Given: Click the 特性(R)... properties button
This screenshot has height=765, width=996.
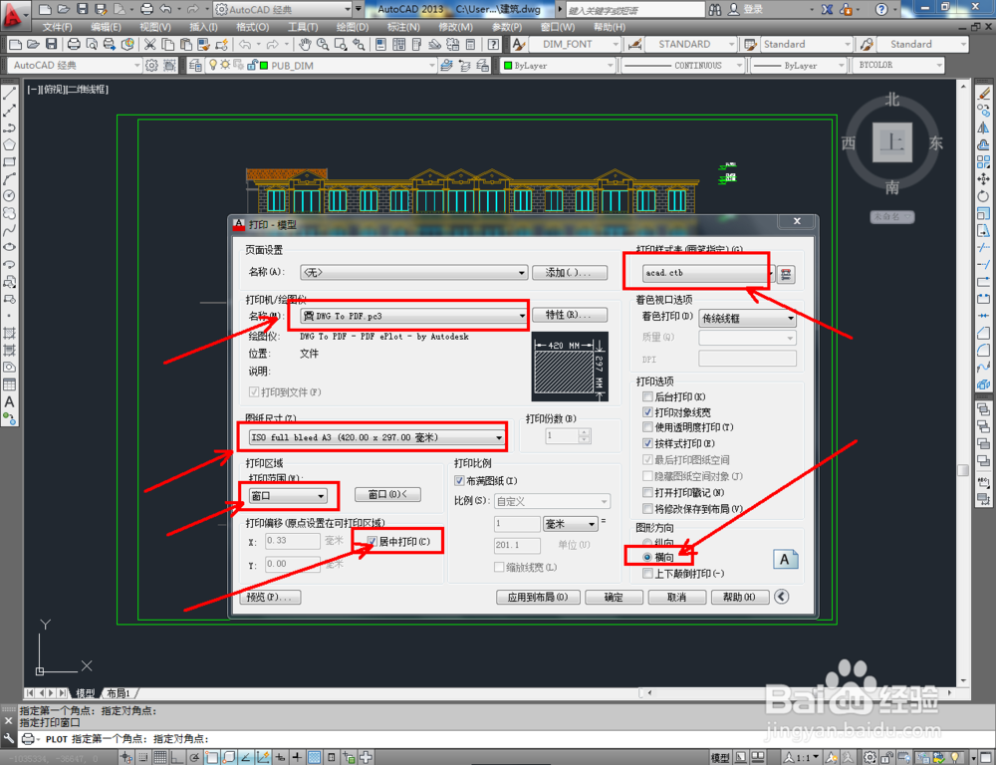Looking at the screenshot, I should (x=569, y=315).
